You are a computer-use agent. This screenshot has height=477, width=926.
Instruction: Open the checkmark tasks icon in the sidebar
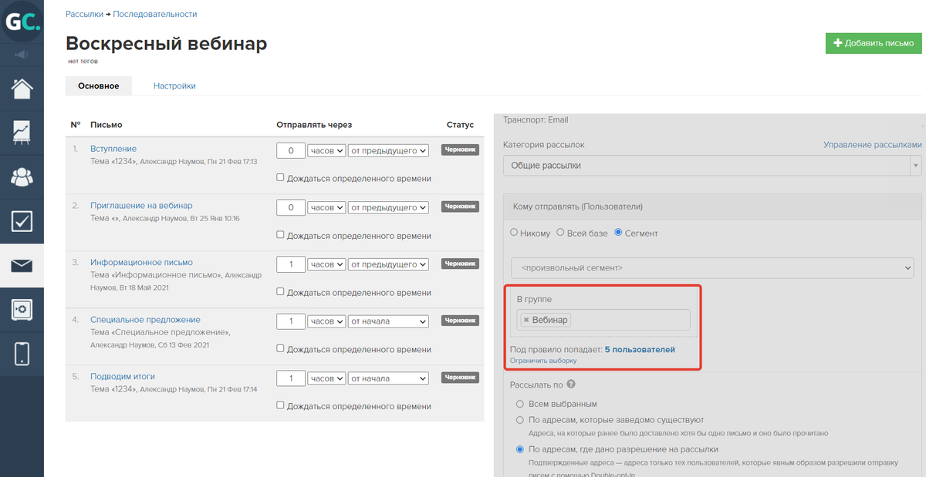click(22, 222)
